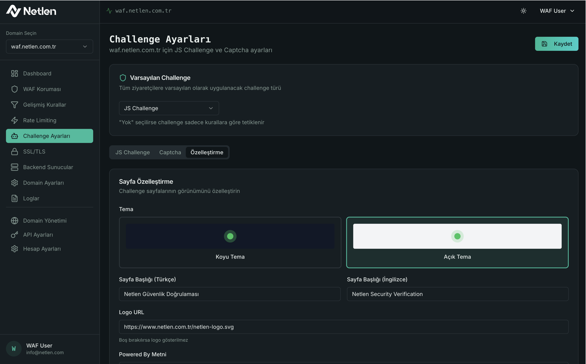Click the W user avatar

(14, 349)
